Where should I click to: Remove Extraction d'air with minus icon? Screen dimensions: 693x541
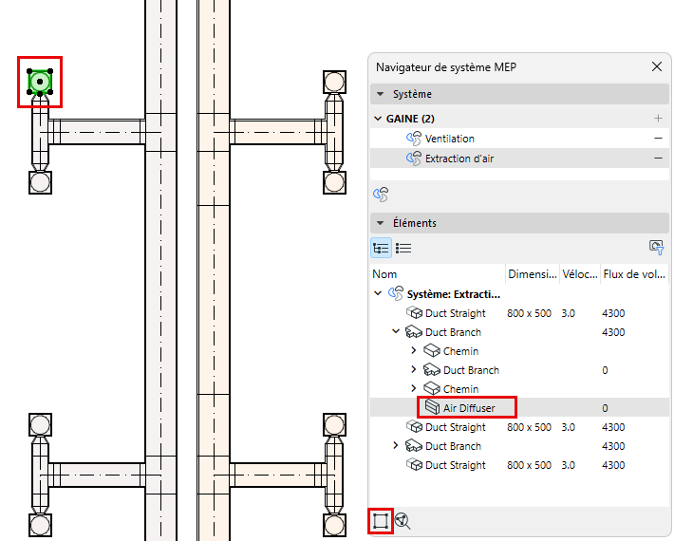pyautogui.click(x=658, y=159)
